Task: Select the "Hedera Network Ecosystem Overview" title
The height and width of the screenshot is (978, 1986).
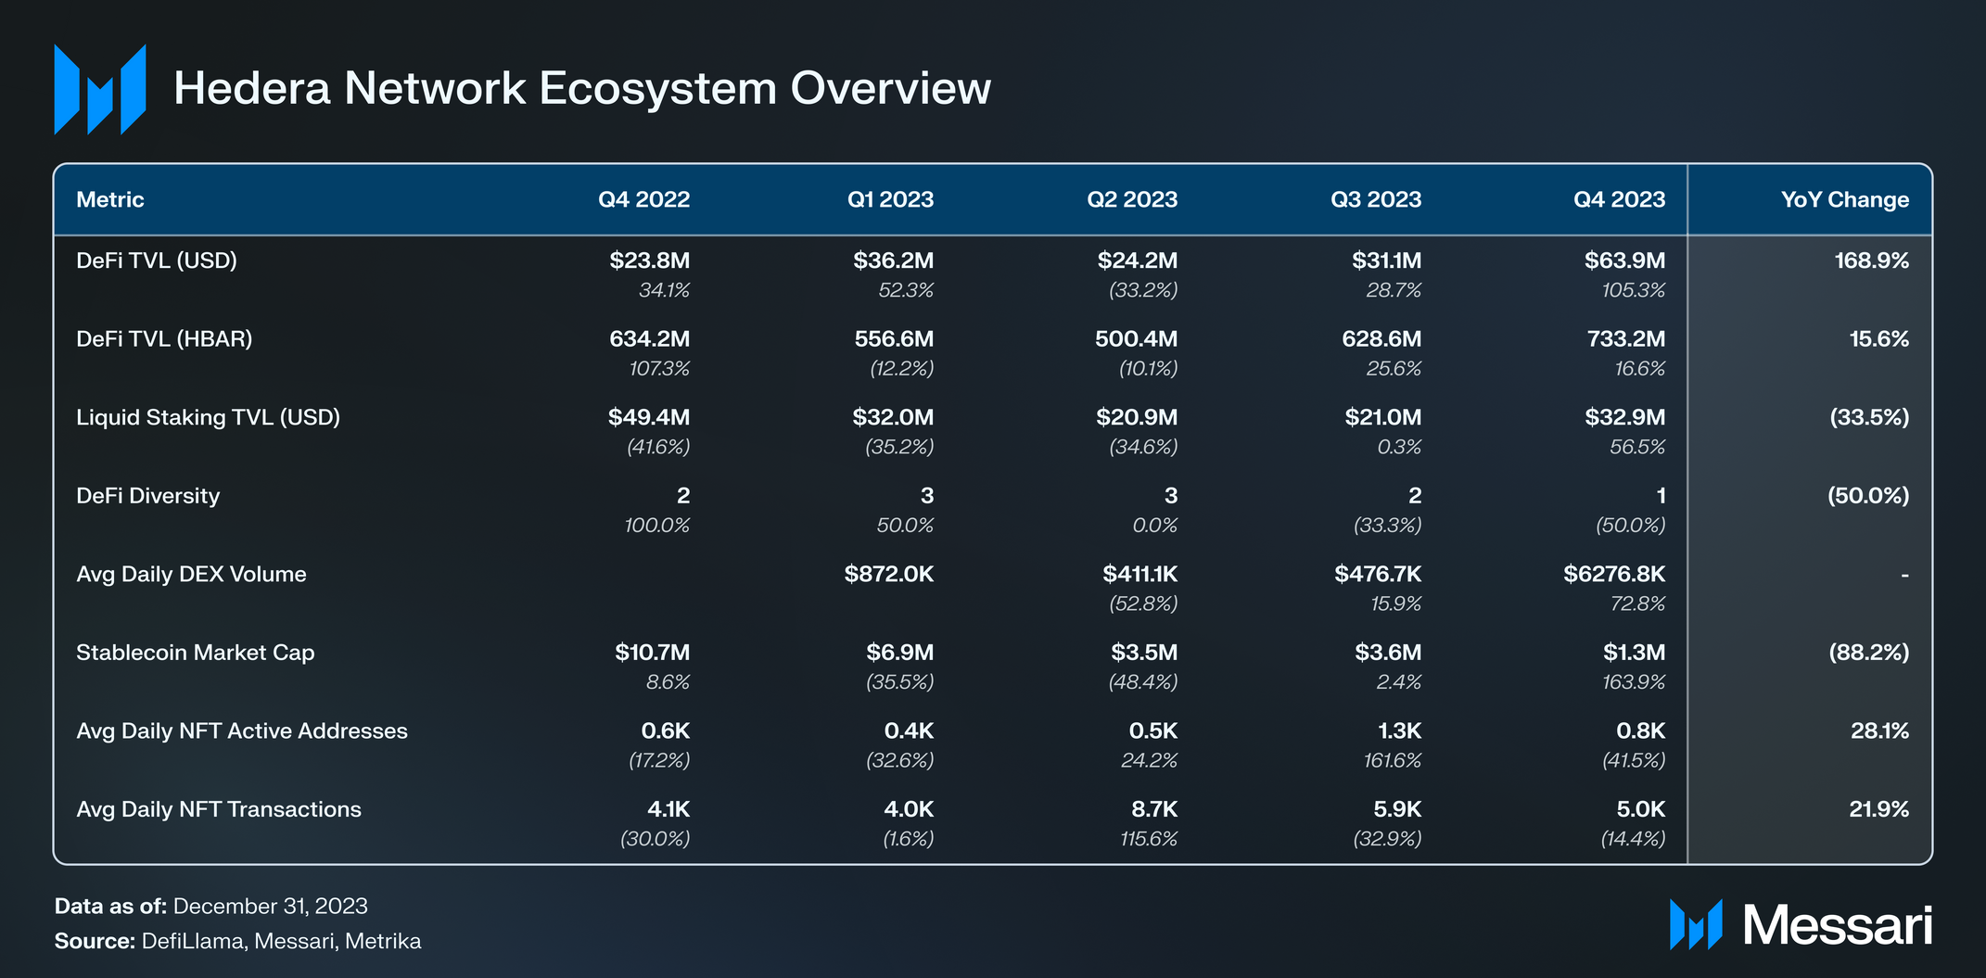Action: tap(582, 88)
